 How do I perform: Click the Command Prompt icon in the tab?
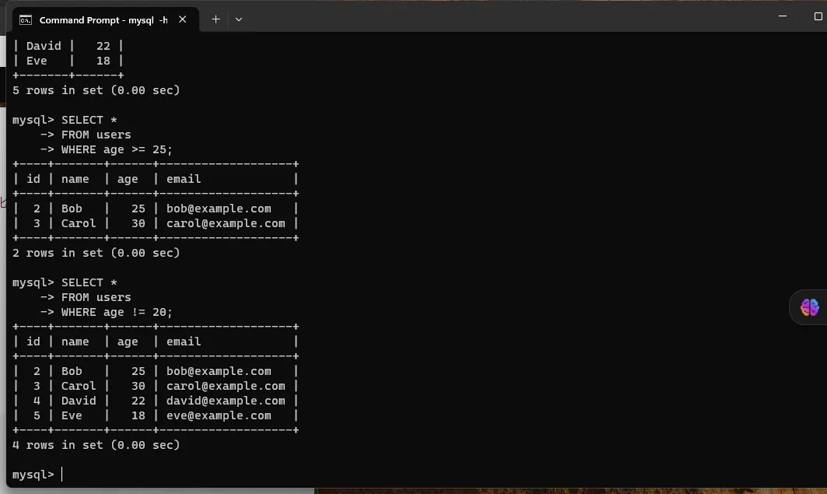[x=26, y=19]
